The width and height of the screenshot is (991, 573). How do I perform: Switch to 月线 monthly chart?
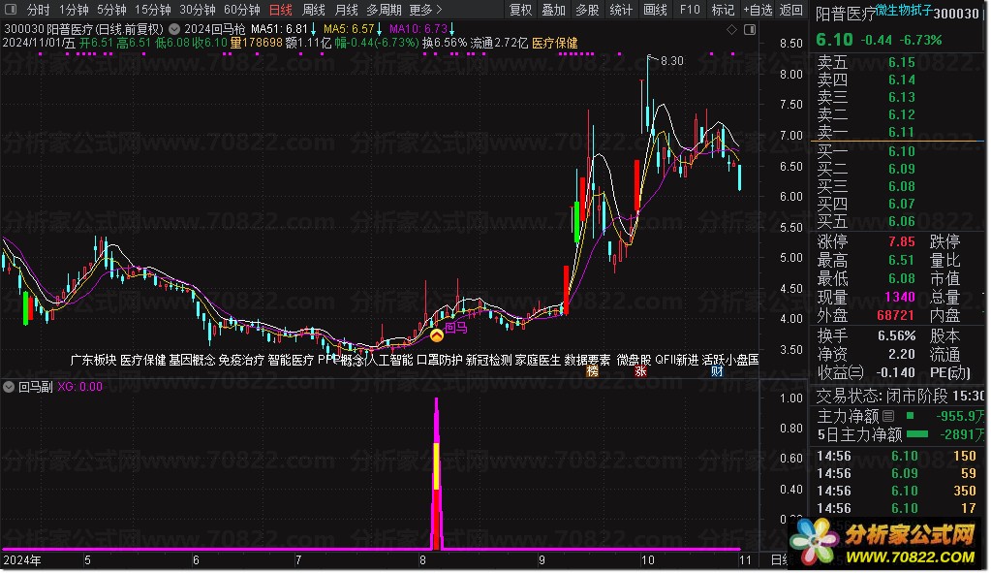point(347,10)
